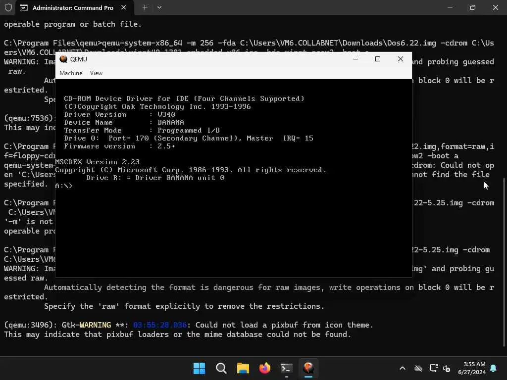Image resolution: width=507 pixels, height=380 pixels.
Task: Switch to Terminal in taskbar
Action: coord(287,368)
